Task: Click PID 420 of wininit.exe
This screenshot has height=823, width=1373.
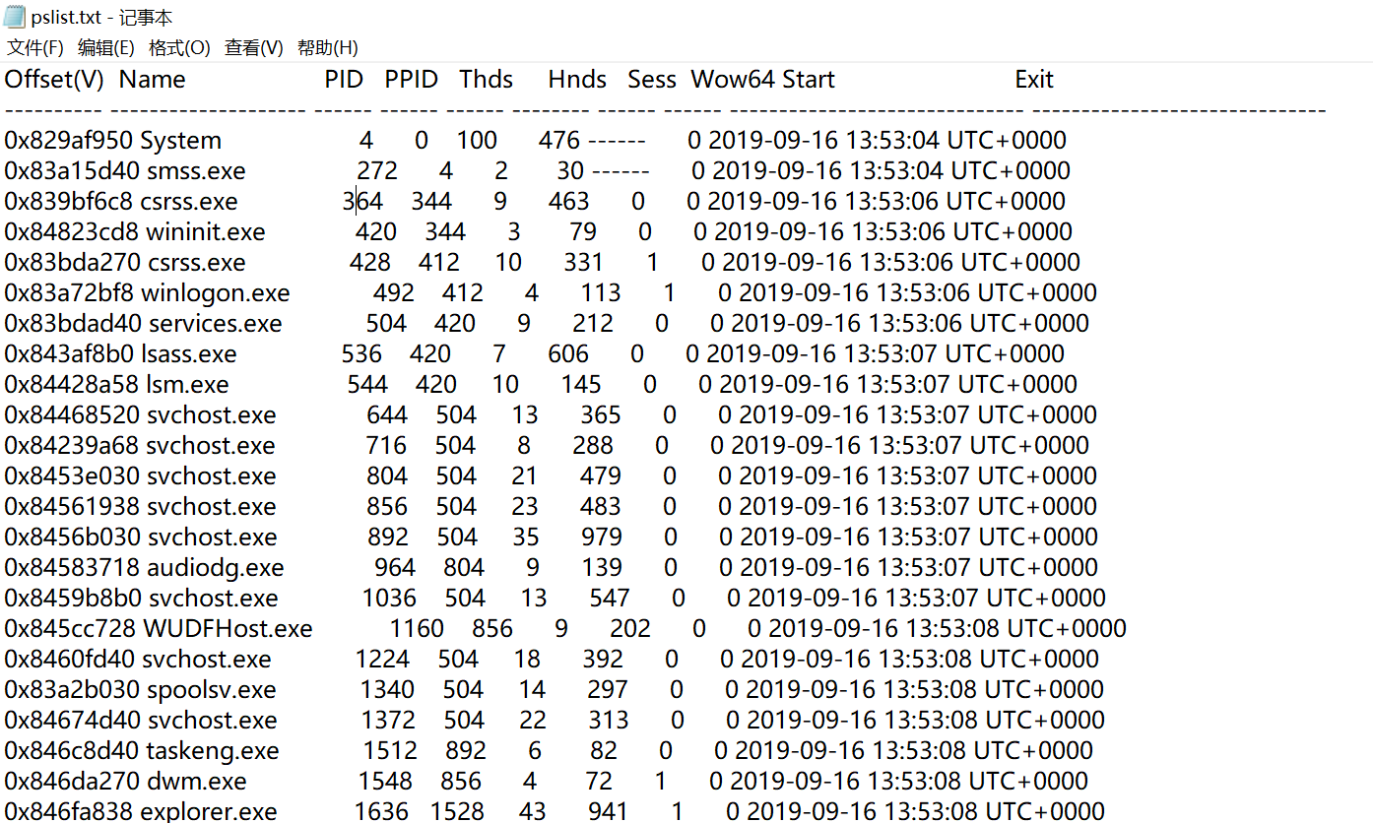Action: [376, 232]
